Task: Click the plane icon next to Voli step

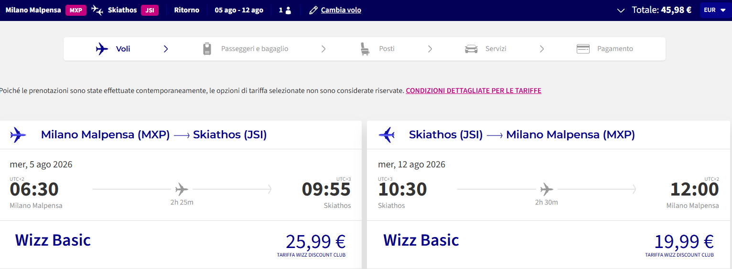Action: click(102, 49)
